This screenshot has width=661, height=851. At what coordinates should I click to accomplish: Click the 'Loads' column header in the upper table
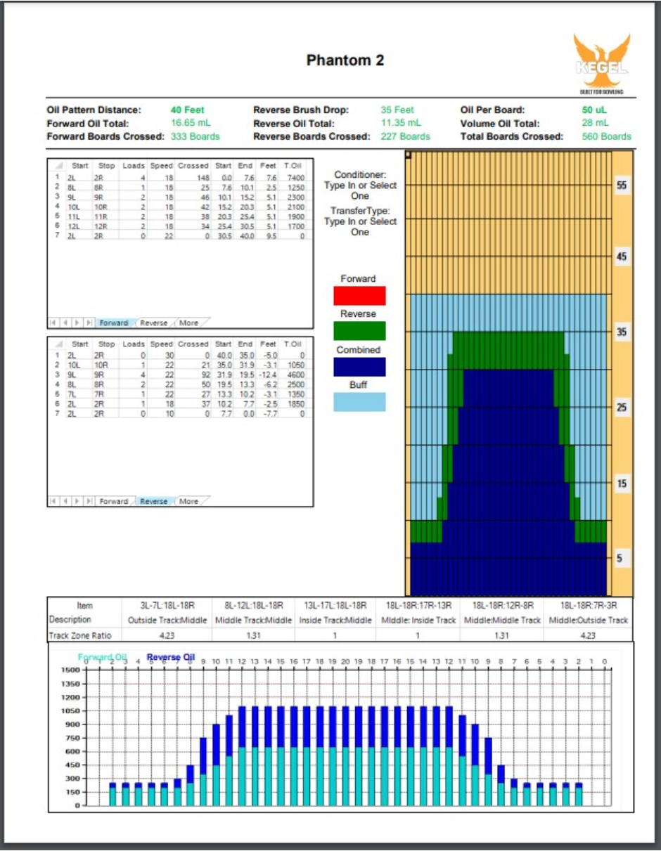click(x=134, y=166)
